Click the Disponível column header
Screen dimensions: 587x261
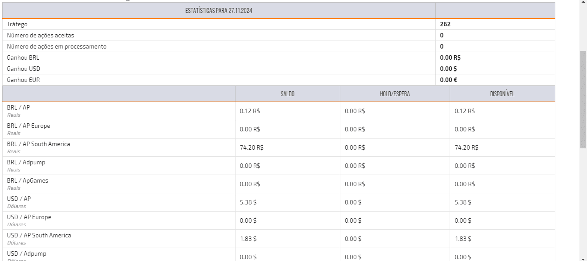point(502,94)
